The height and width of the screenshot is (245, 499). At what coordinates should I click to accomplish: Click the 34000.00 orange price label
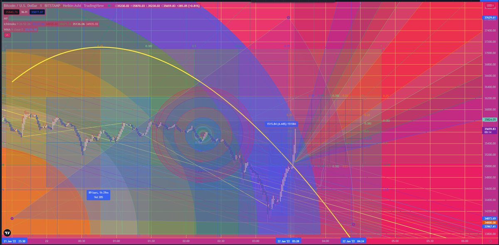(489, 223)
